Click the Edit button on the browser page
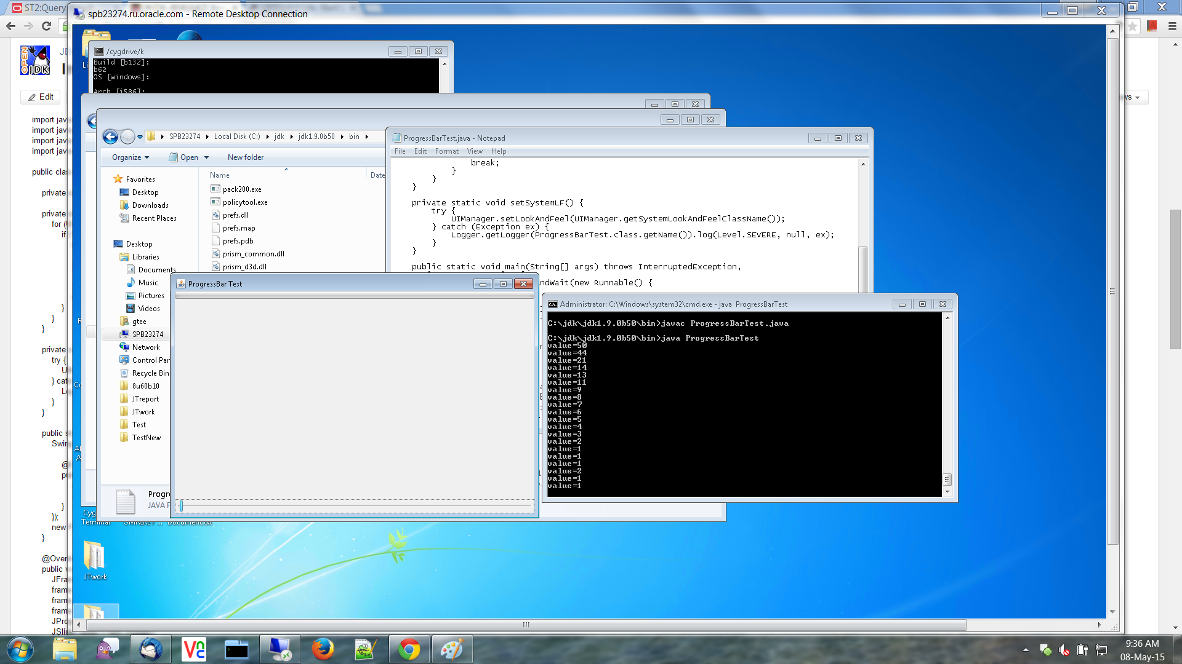Image resolution: width=1182 pixels, height=664 pixels. coord(41,97)
